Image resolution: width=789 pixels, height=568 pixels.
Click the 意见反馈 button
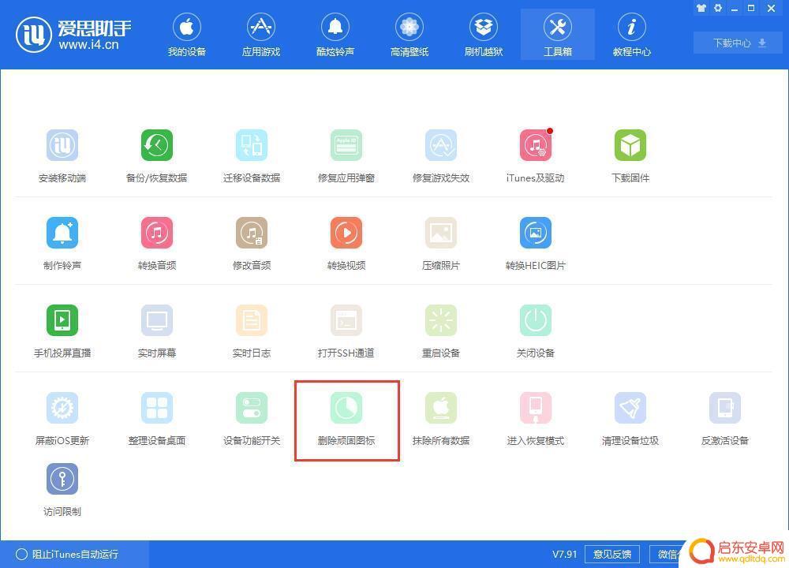coord(612,555)
